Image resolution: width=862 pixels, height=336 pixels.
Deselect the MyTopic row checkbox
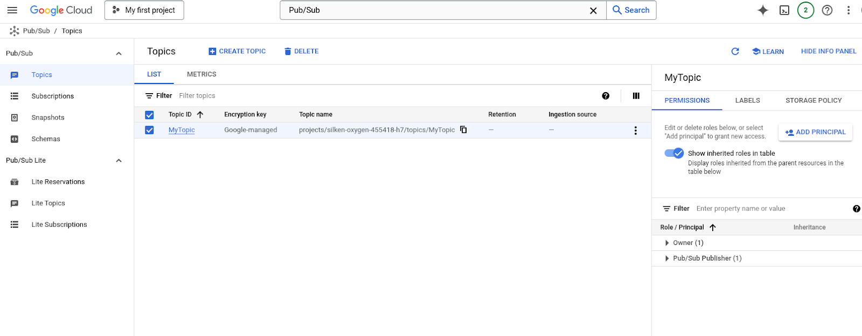tap(149, 130)
